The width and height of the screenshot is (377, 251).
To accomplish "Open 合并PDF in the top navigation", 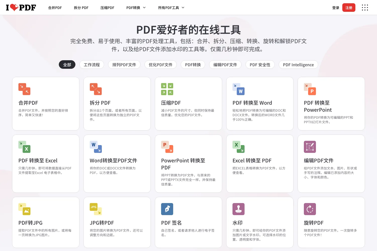I will tap(55, 8).
